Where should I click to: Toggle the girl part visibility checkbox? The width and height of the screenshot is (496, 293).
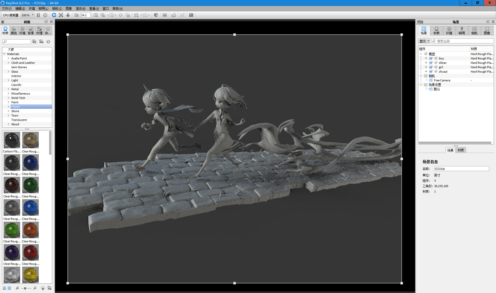[x=431, y=67]
